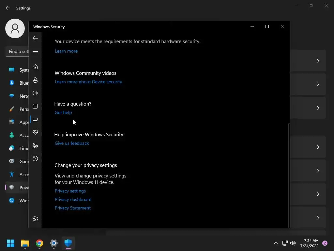Viewport: 334px width, 251px height.
Task: Select Privacy & security in Settings sidebar
Action: (17, 188)
